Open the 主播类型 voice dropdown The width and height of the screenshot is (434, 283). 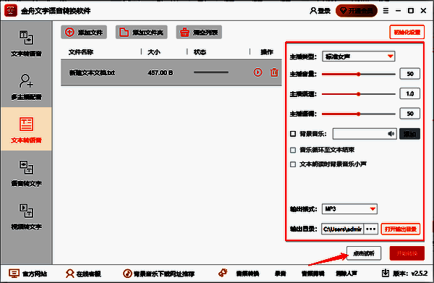[x=359, y=56]
